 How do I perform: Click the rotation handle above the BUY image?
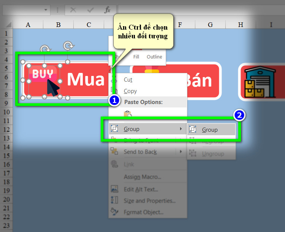click(x=45, y=49)
